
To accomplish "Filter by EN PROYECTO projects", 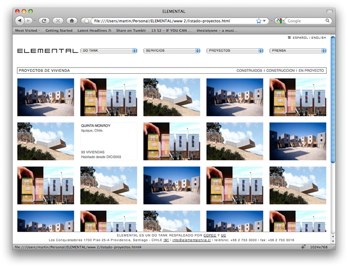I will click(311, 70).
